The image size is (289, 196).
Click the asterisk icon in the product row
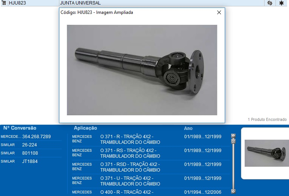[281, 3]
